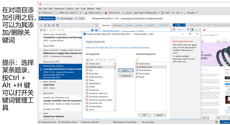The image size is (230, 125).
Task: Click the history clock icon in navigator
Action: pos(44,30)
